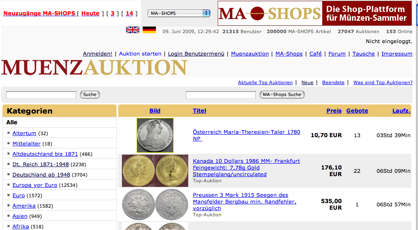418x230 pixels.
Task: Sort by Preis column header
Action: pos(334,111)
